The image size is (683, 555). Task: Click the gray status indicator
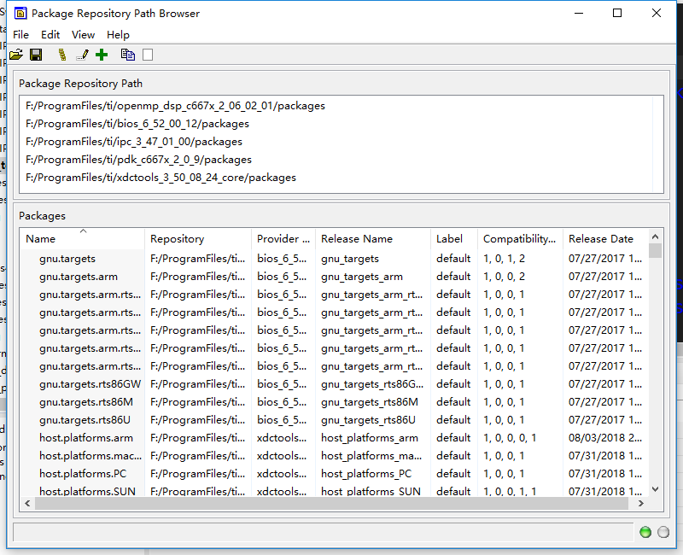[x=662, y=532]
